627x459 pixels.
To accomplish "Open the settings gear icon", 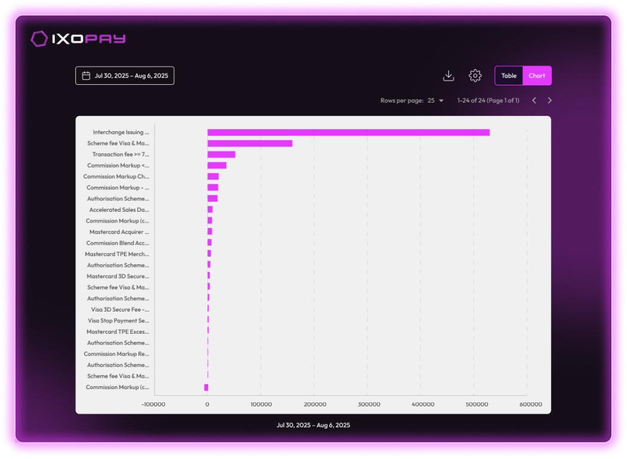I will [475, 76].
